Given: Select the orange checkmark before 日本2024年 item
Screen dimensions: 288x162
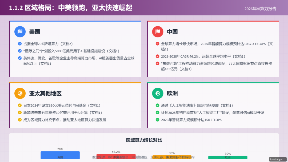Looking at the screenshot, I should (x=19, y=105).
